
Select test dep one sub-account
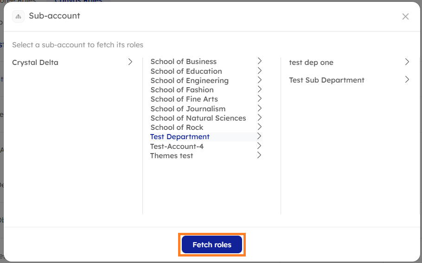pos(311,63)
